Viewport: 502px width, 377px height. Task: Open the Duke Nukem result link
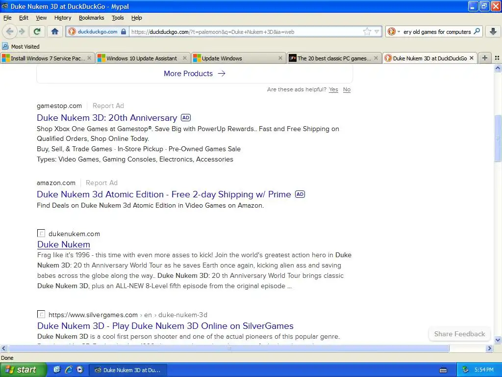coord(64,244)
